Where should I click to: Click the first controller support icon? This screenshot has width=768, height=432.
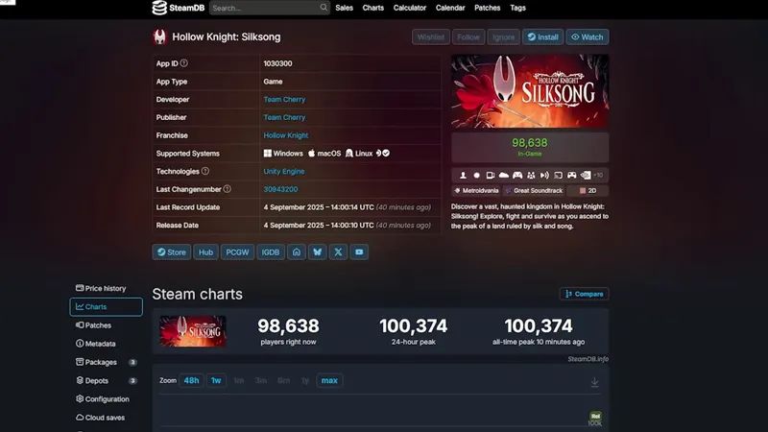[x=517, y=175]
